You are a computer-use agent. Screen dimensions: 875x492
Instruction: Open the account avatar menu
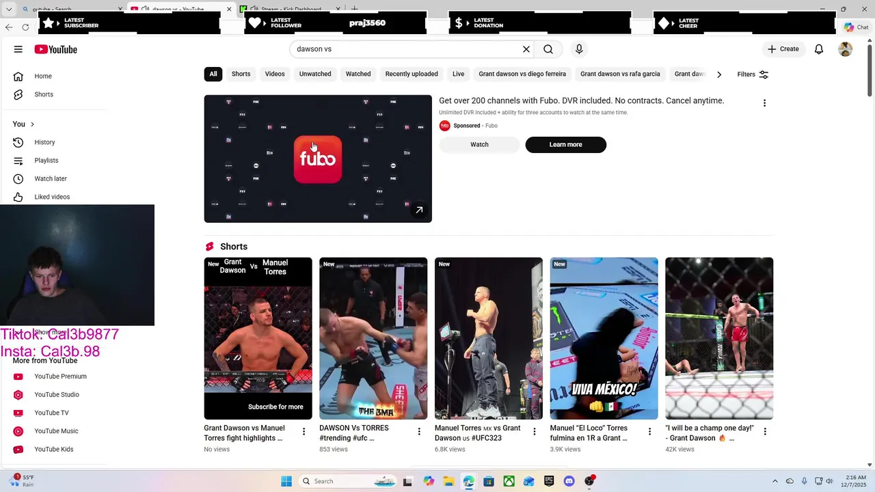click(x=846, y=49)
